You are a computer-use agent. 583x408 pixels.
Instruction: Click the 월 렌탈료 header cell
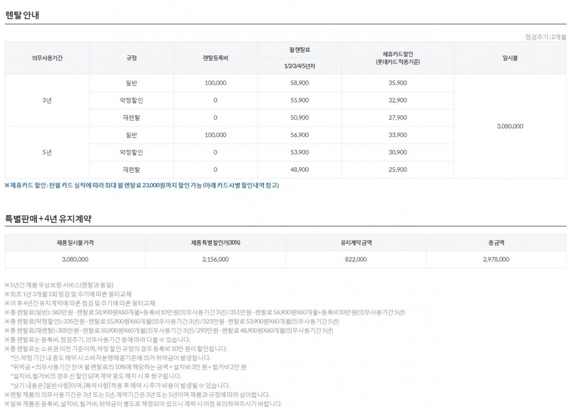[x=299, y=49]
